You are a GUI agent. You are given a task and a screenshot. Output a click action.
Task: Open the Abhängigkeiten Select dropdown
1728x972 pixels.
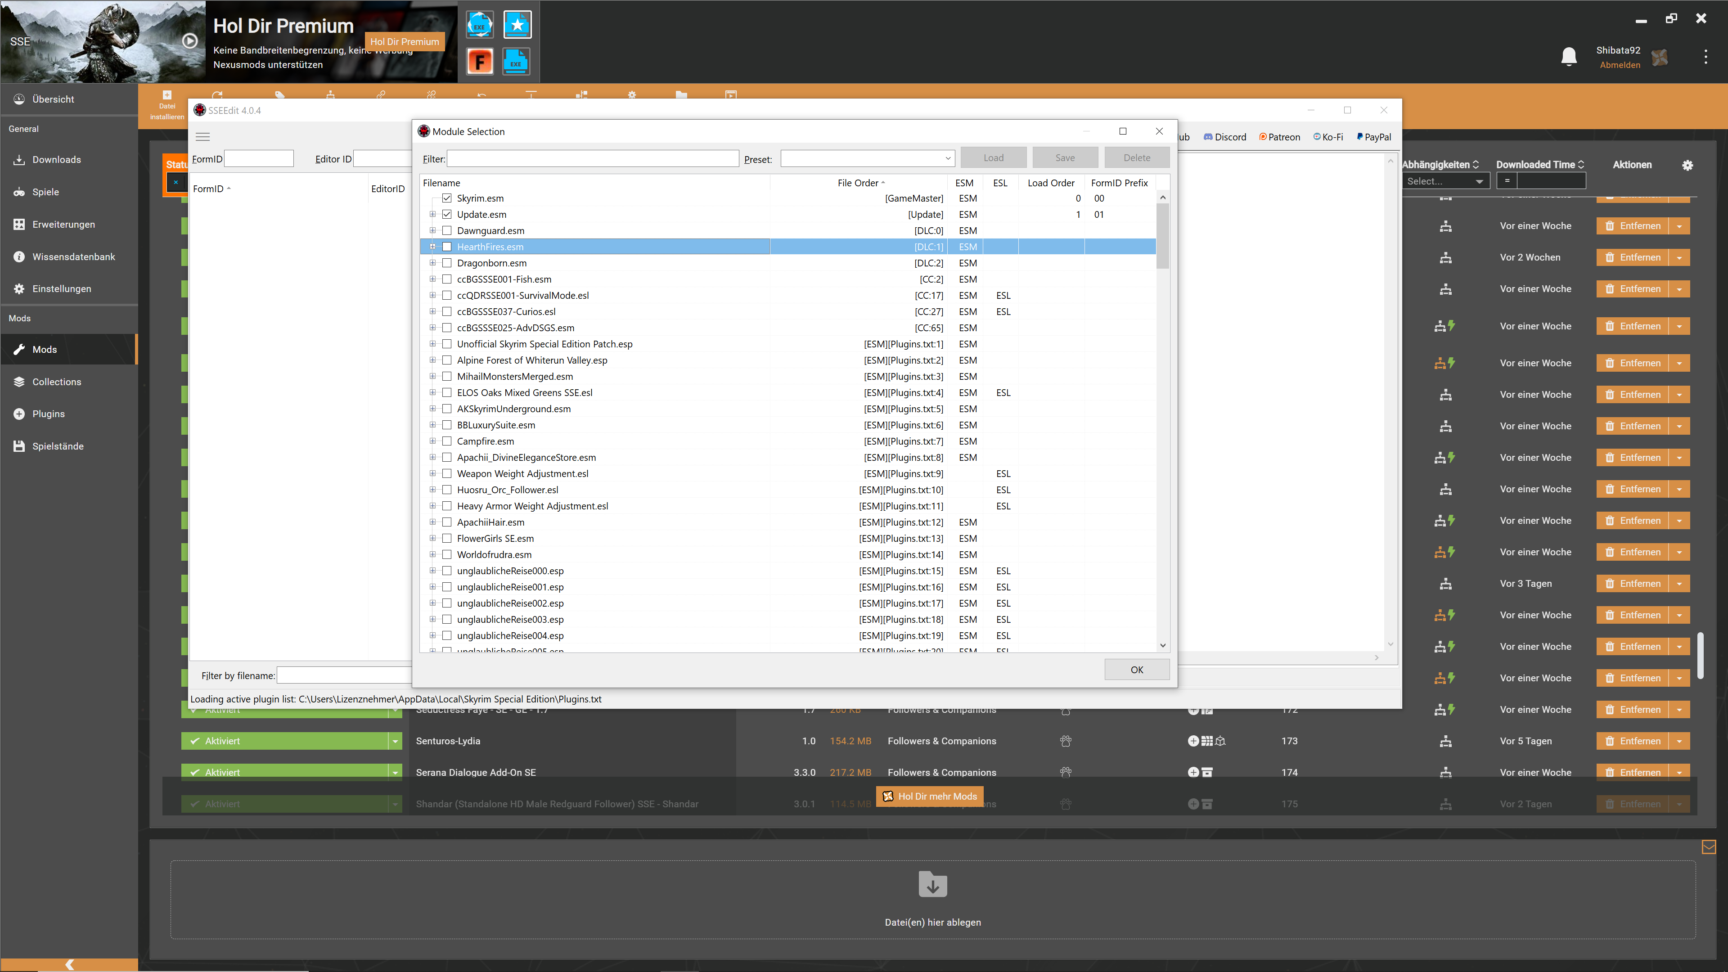point(1446,180)
